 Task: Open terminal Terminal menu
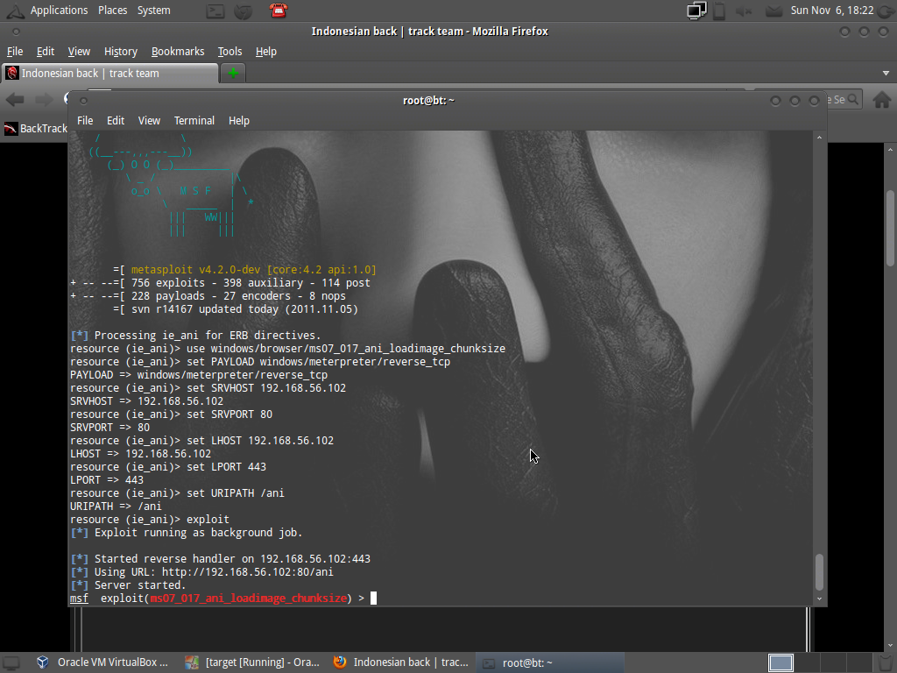coord(194,121)
